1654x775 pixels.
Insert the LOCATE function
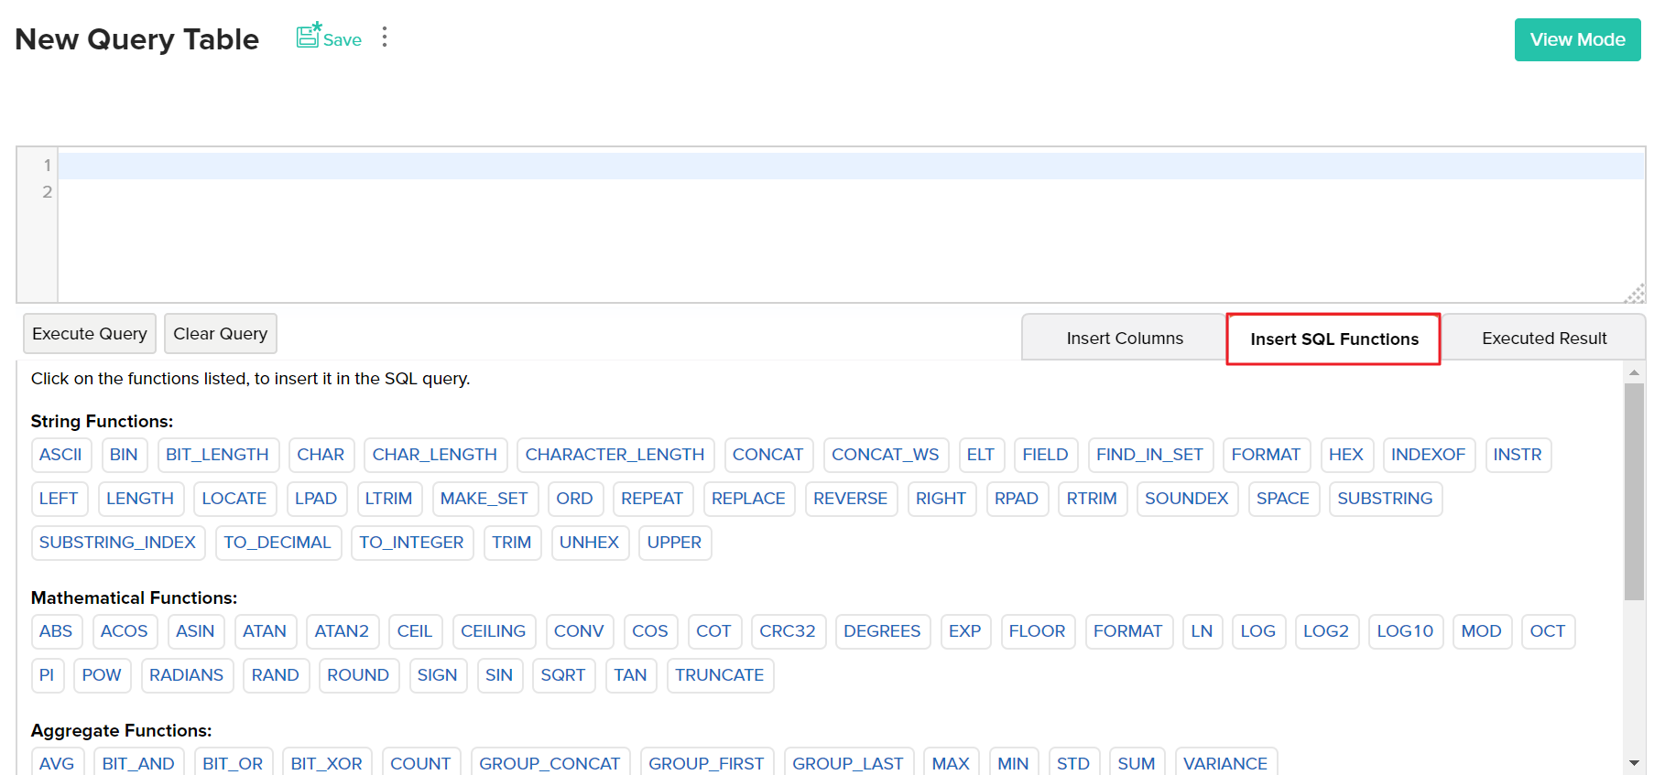[234, 499]
